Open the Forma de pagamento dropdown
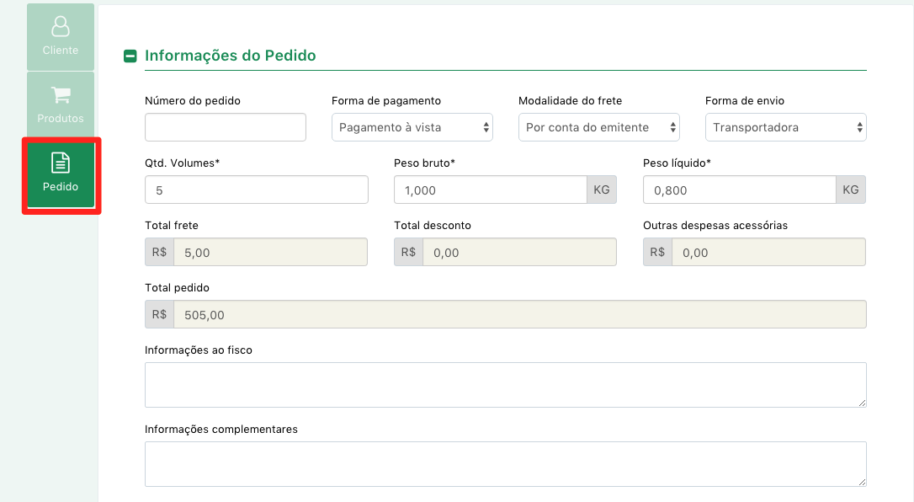 412,127
